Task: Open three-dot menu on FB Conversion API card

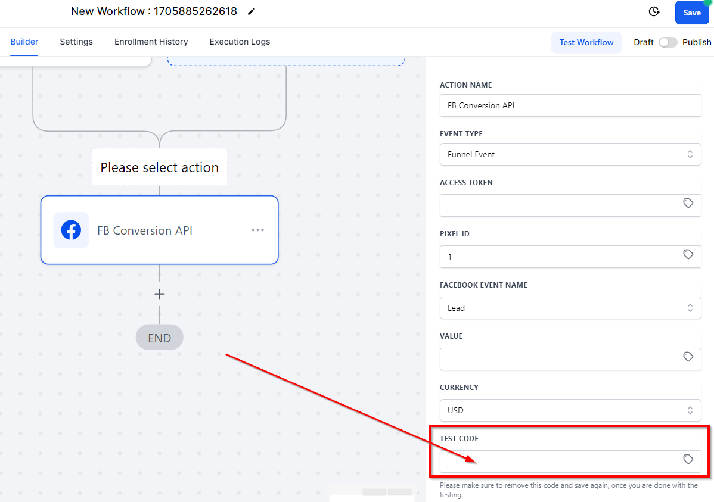Action: pyautogui.click(x=257, y=230)
